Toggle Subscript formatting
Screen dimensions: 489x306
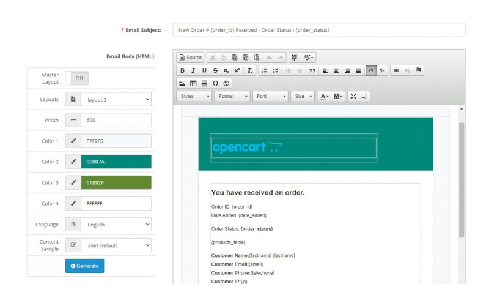point(226,70)
